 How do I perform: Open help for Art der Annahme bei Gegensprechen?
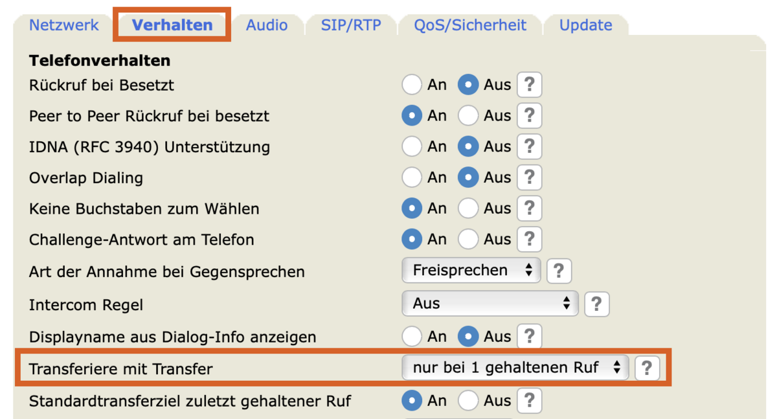coord(559,271)
